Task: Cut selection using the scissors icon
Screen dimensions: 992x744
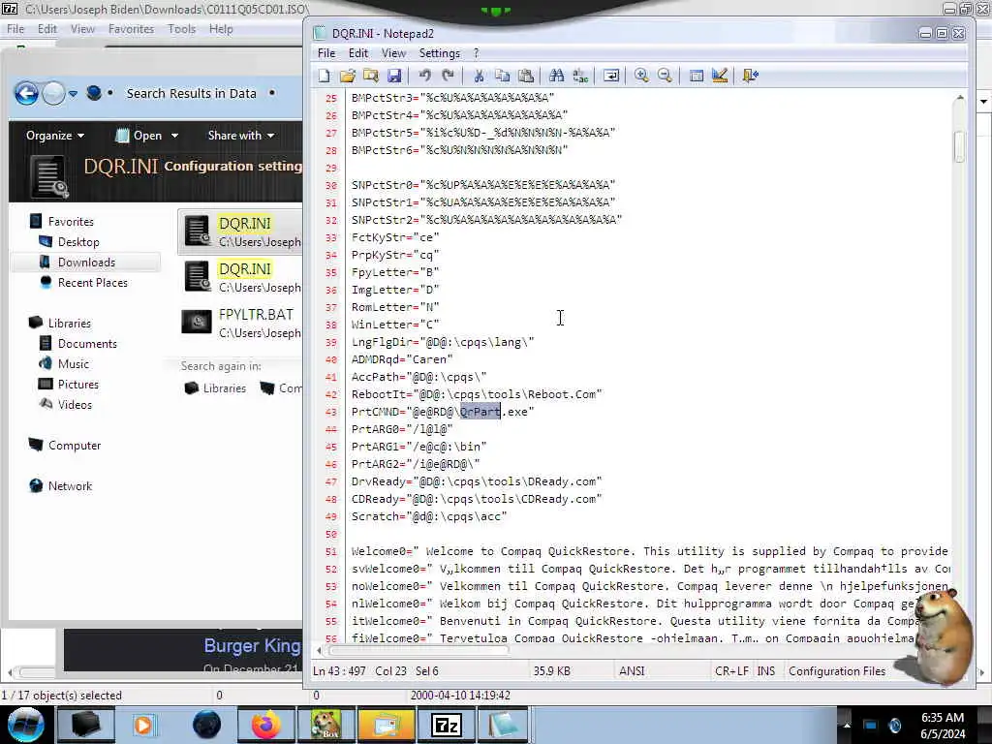Action: coord(479,76)
